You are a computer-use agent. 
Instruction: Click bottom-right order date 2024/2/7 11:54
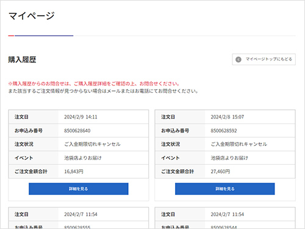point(227,214)
